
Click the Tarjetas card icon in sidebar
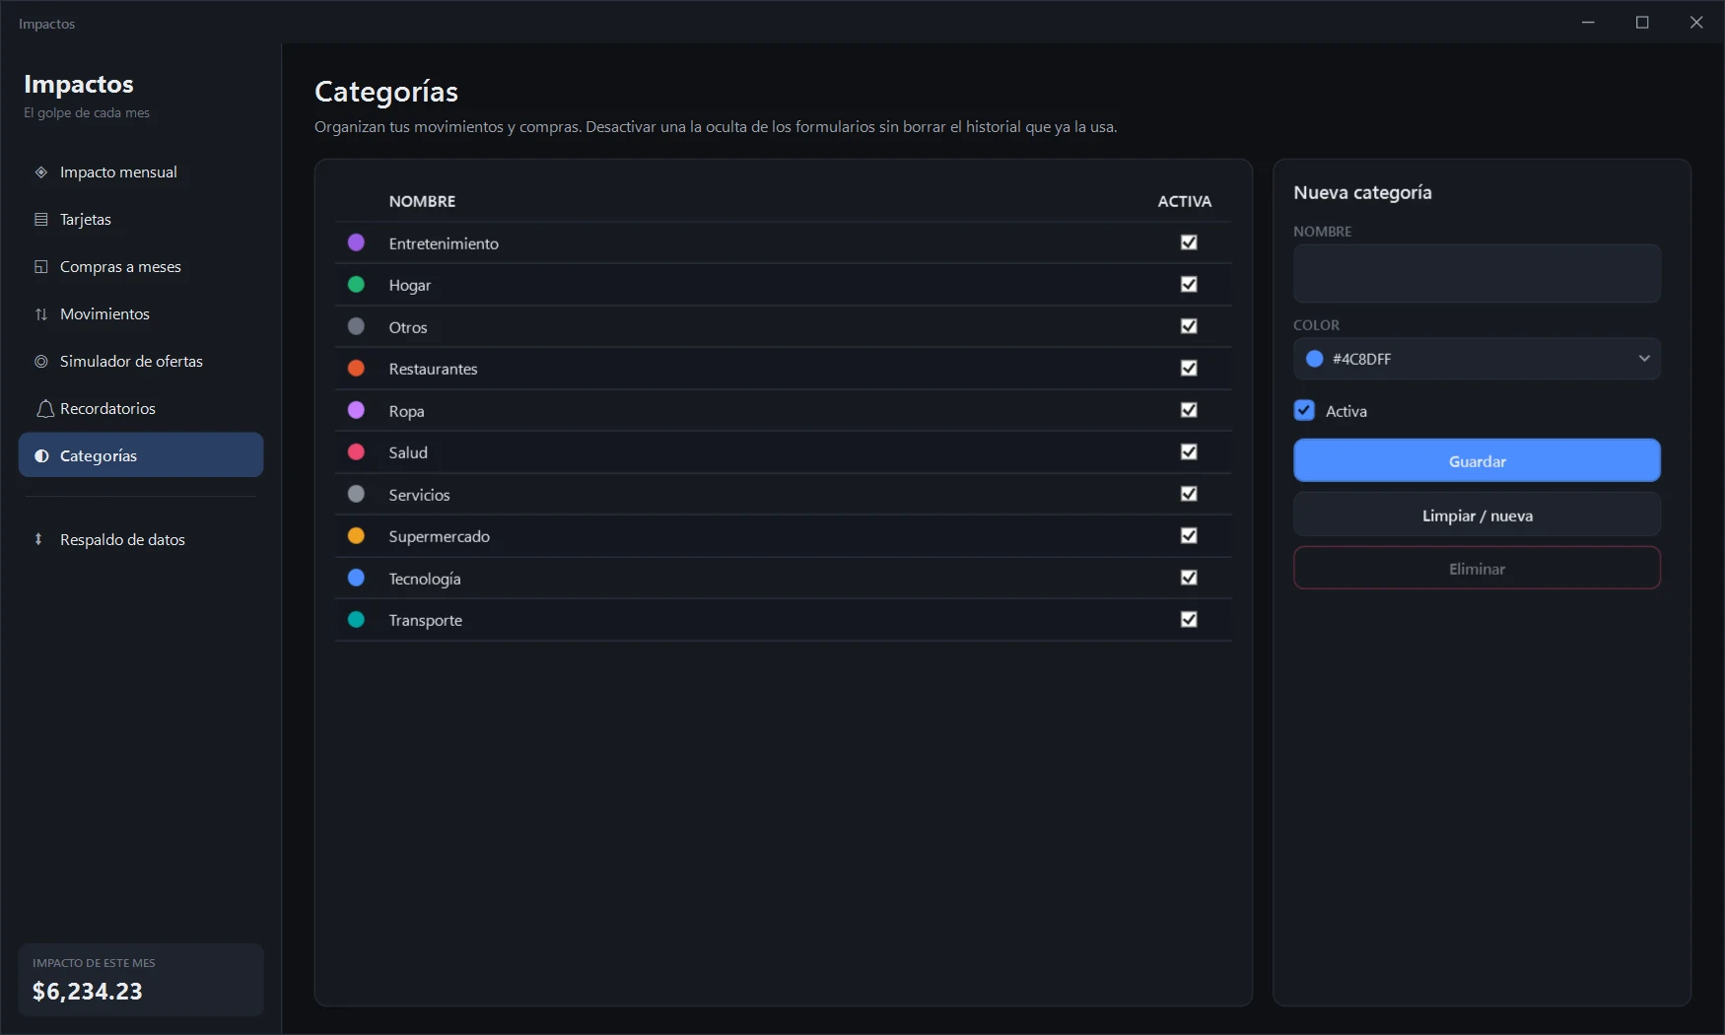41,220
